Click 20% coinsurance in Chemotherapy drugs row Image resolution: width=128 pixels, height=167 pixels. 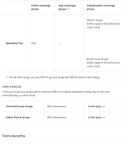(x=56, y=106)
